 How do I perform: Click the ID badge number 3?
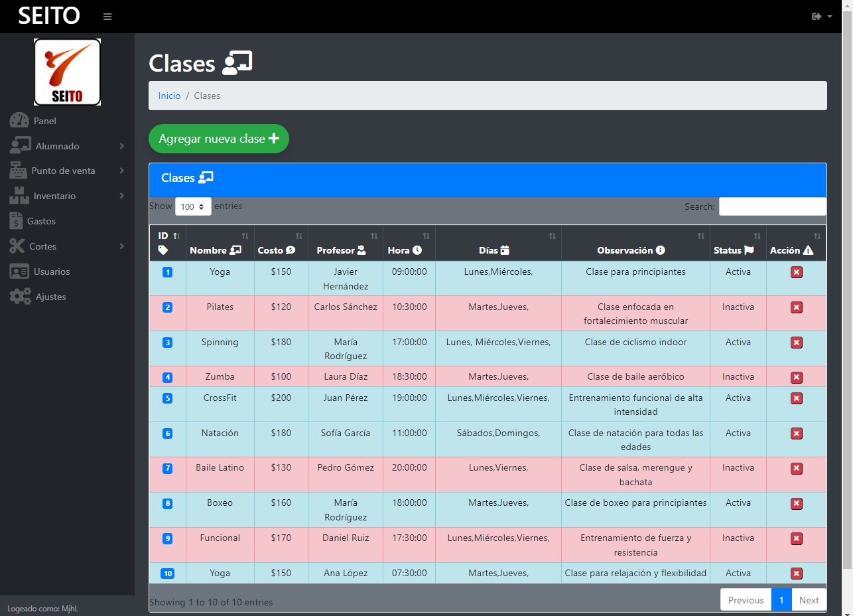167,343
